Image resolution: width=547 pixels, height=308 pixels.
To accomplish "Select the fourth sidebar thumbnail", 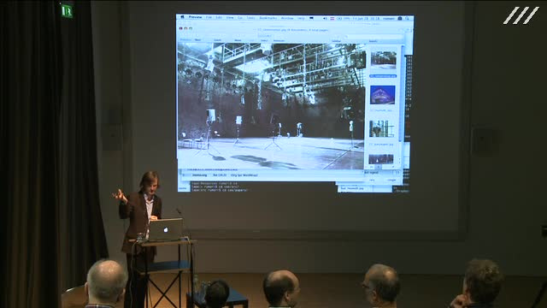I will tap(381, 159).
